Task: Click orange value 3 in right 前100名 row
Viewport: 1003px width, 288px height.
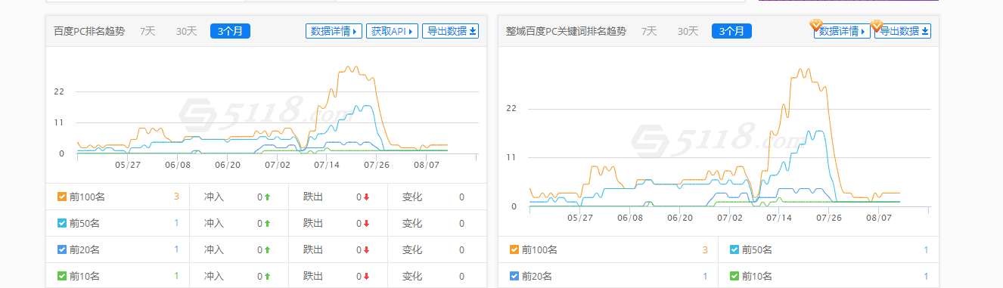Action: tap(705, 249)
